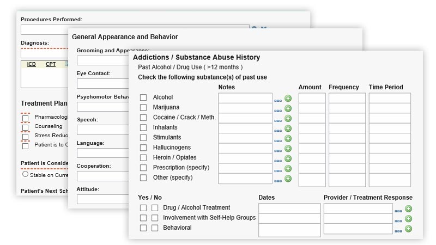Click green plus icon for Behavioral row

(x=408, y=229)
